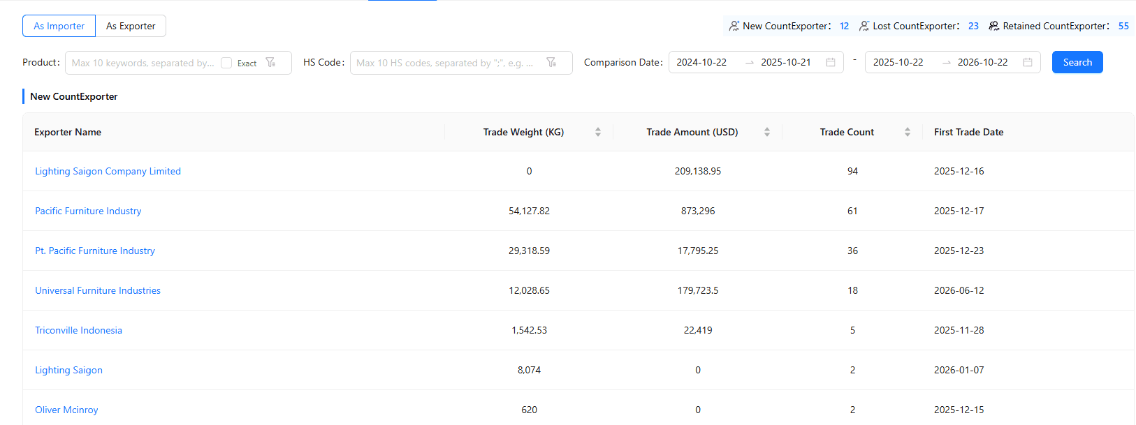This screenshot has height=425, width=1136.
Task: Switch to the As Exporter tab
Action: point(131,26)
